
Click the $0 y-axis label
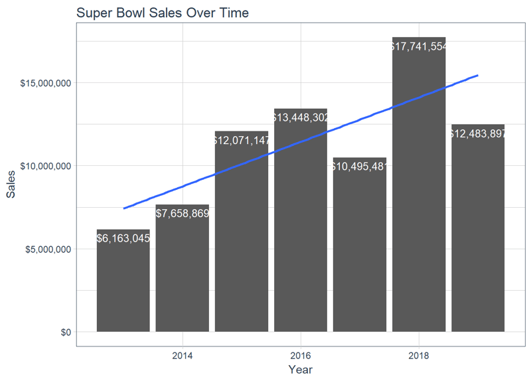[x=66, y=333]
